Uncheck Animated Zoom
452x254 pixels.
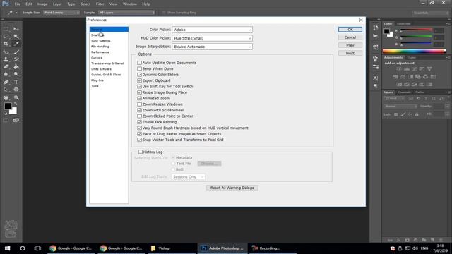[x=140, y=98]
